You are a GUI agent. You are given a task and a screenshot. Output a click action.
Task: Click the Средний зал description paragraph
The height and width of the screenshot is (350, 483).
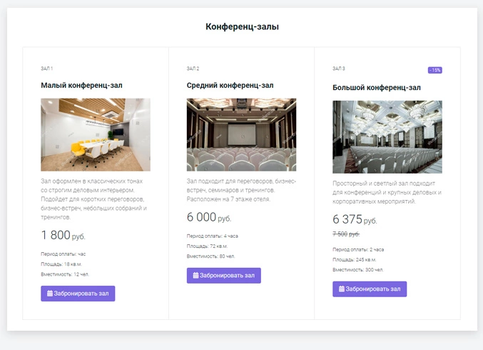click(241, 190)
